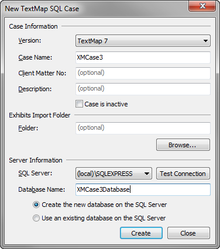This screenshot has height=249, width=220.
Task: Click the Database Name: label
Action: pos(42,189)
